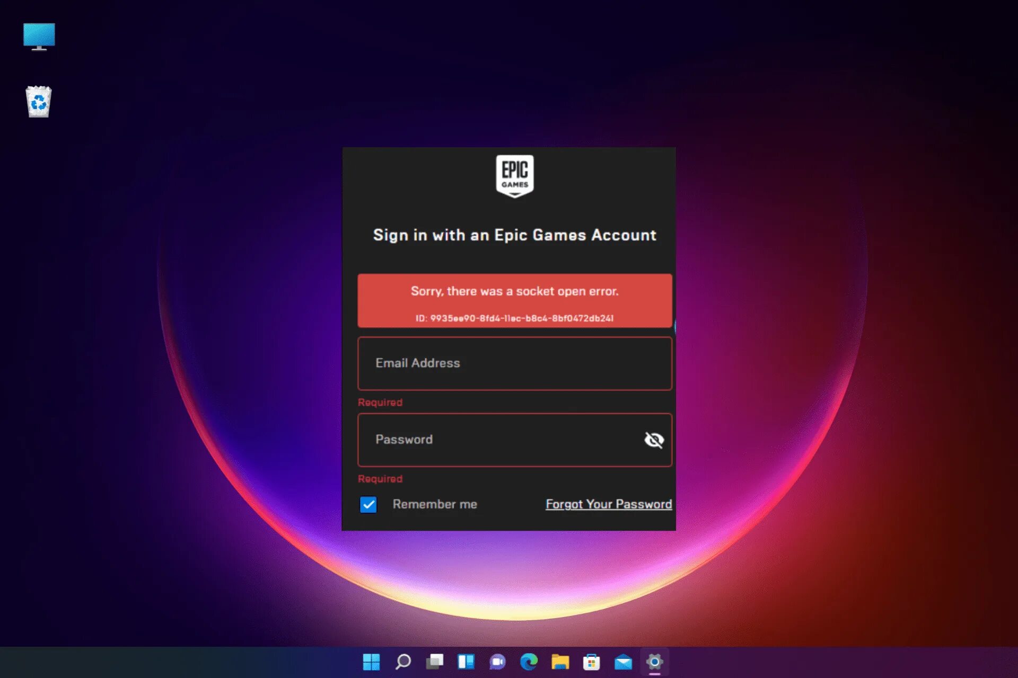Open the Widgets panel
Image resolution: width=1018 pixels, height=678 pixels.
pyautogui.click(x=466, y=662)
